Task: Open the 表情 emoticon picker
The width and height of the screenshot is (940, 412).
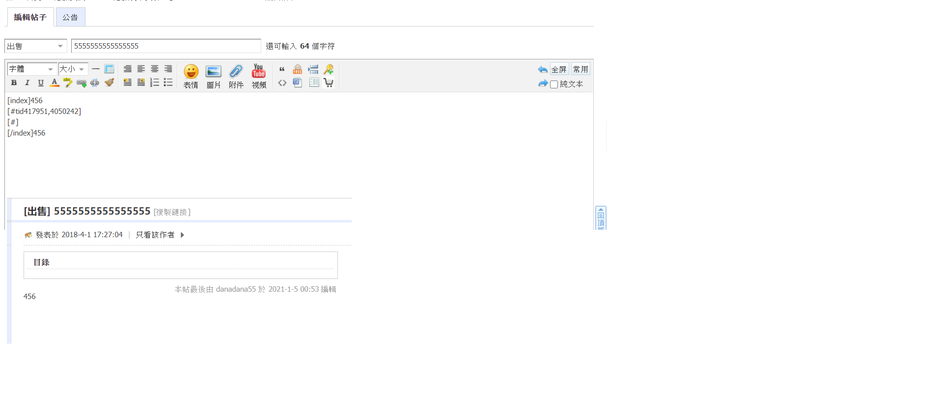Action: point(191,76)
